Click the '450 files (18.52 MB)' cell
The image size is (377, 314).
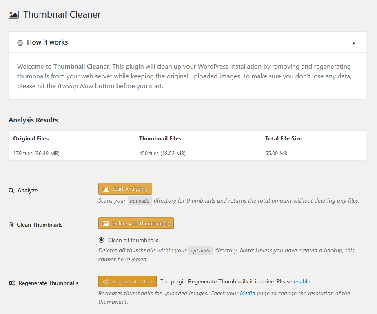click(162, 153)
